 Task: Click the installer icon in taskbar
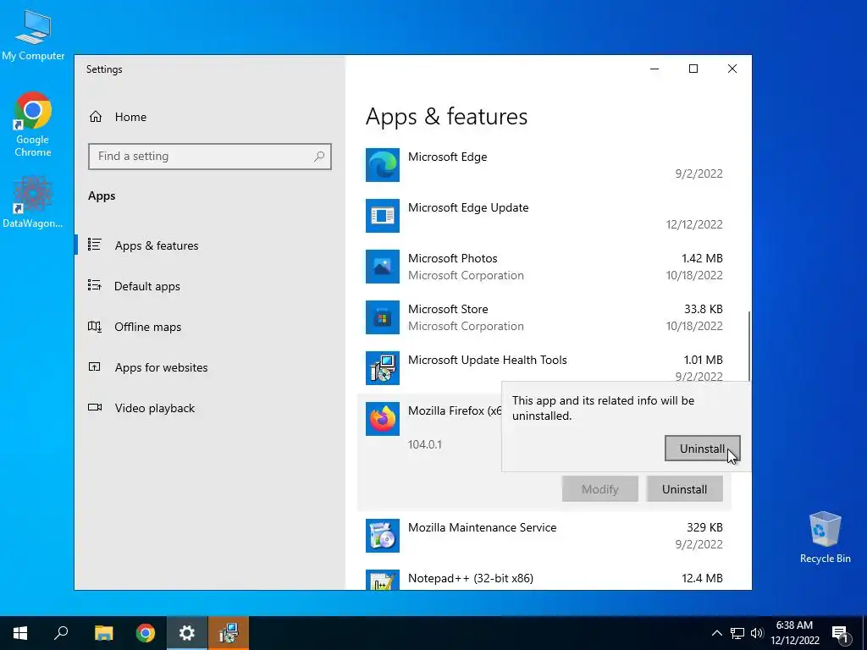coord(229,633)
